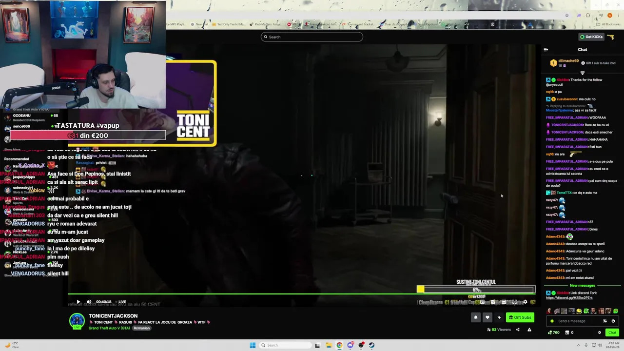This screenshot has height=351, width=624.
Task: Click the Gift Subs button
Action: coord(520,317)
